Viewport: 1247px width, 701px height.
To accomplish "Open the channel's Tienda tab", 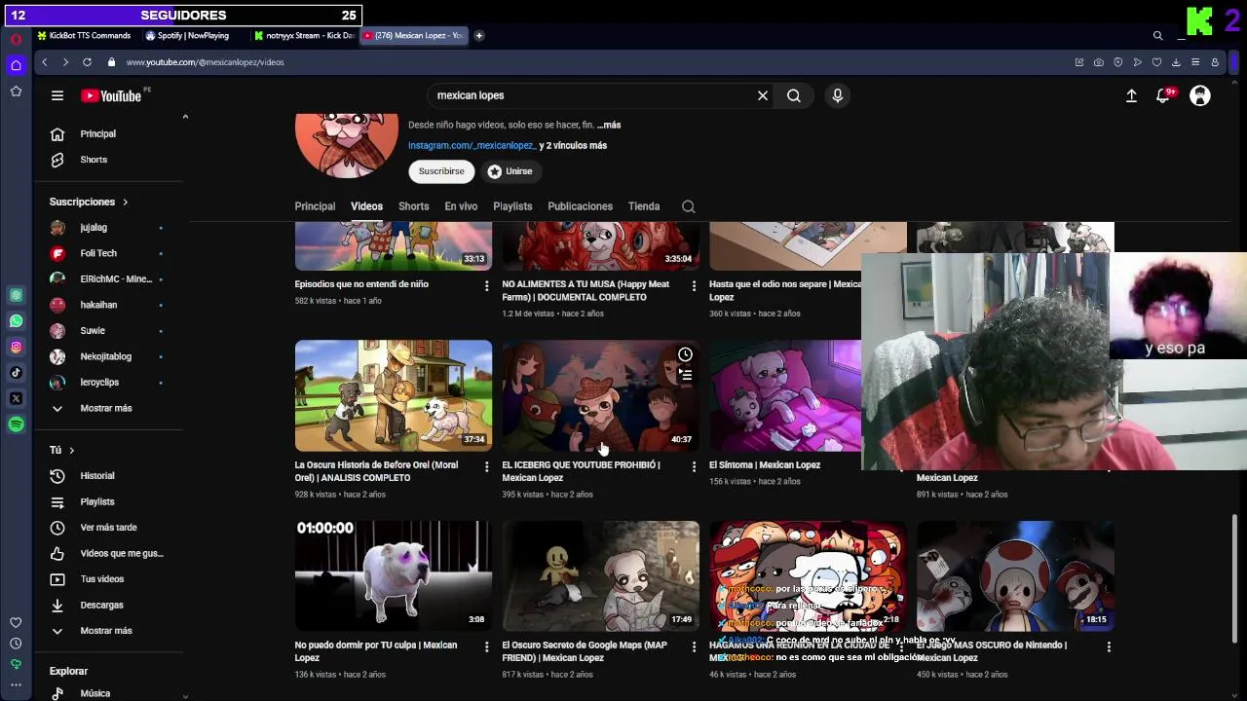I will [644, 206].
